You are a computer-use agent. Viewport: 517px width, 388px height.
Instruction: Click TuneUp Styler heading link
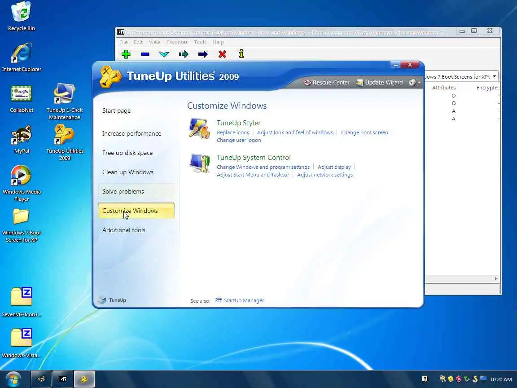tap(238, 123)
